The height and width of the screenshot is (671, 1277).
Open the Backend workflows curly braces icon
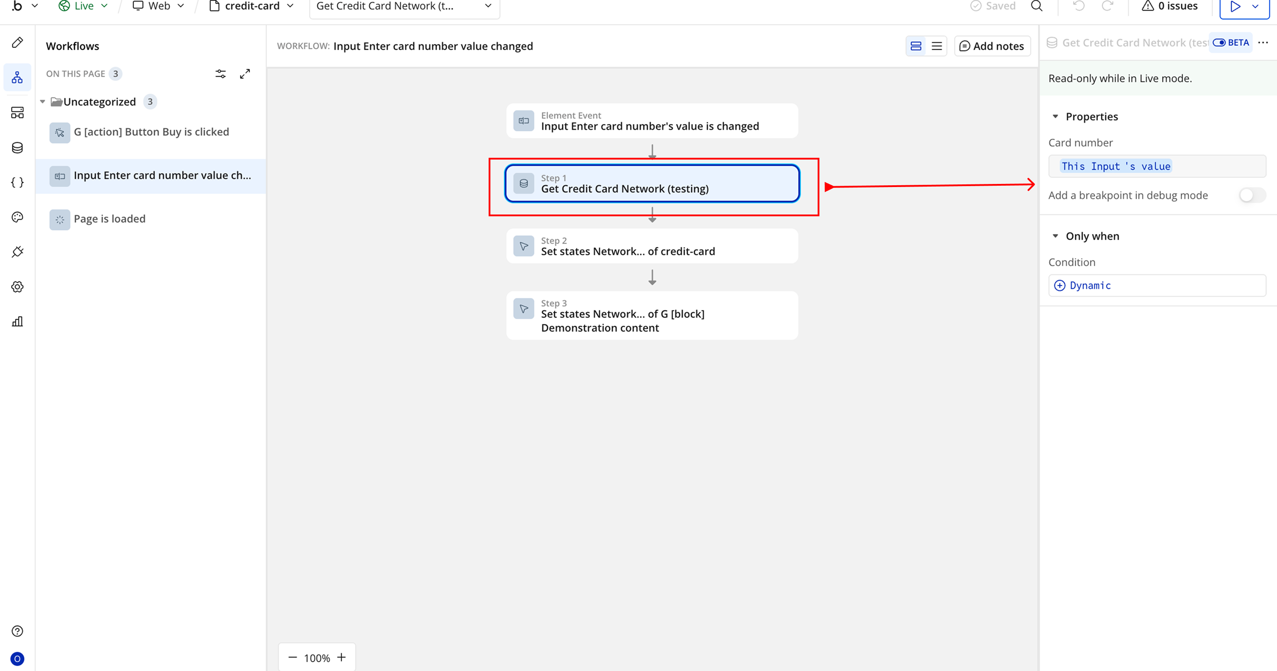coord(17,182)
